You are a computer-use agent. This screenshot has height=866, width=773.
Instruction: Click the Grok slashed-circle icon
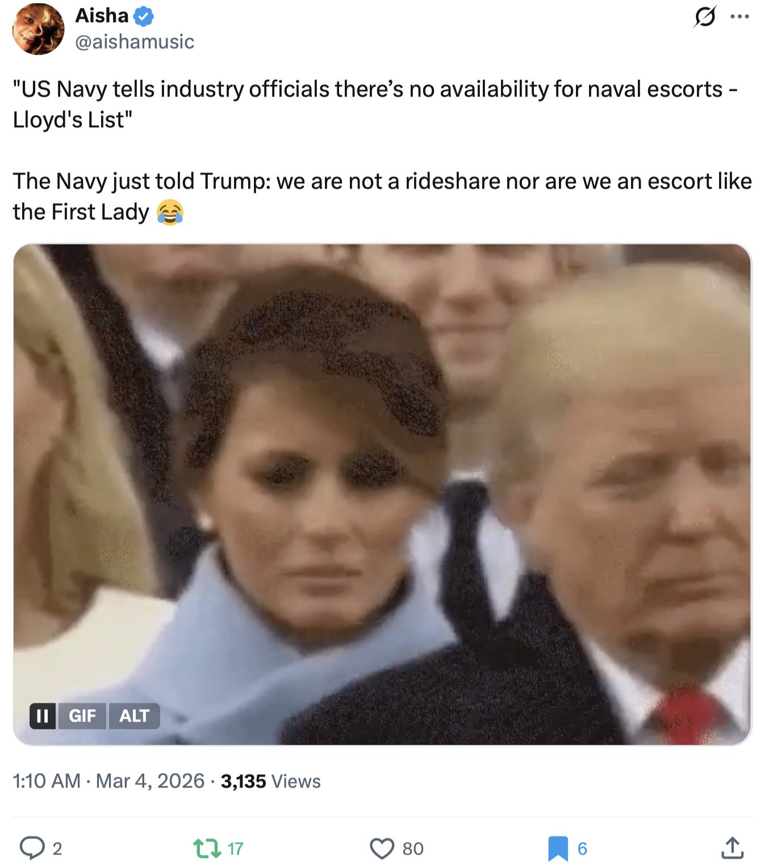tap(704, 16)
